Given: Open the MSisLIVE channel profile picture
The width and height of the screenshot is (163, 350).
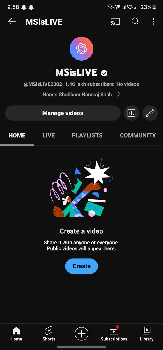Looking at the screenshot, I should click(x=81, y=49).
